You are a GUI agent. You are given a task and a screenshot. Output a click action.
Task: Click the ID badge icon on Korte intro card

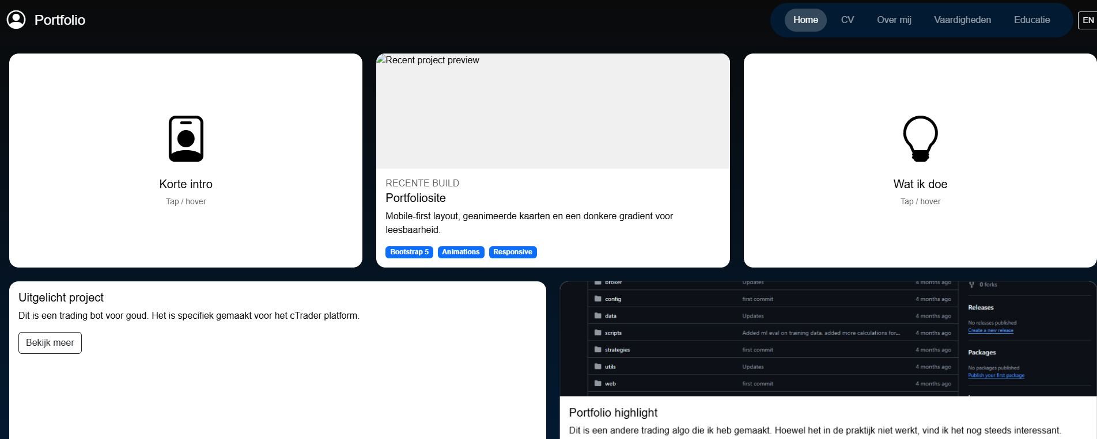186,139
